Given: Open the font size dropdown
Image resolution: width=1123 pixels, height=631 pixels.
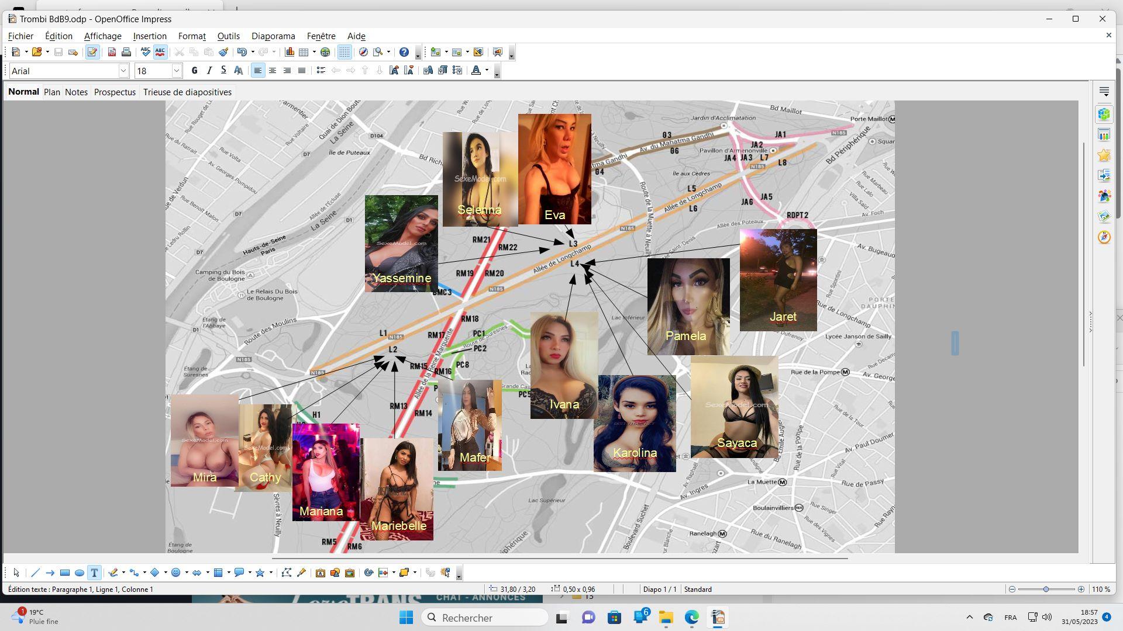Looking at the screenshot, I should click(x=176, y=71).
